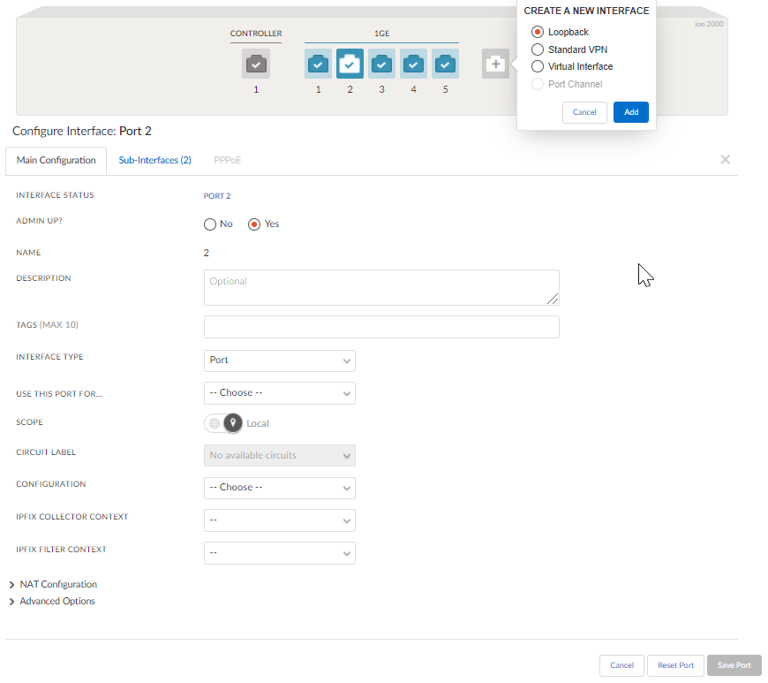Image resolution: width=768 pixels, height=683 pixels.
Task: Close the Configure Interface panel with X
Action: pyautogui.click(x=725, y=160)
